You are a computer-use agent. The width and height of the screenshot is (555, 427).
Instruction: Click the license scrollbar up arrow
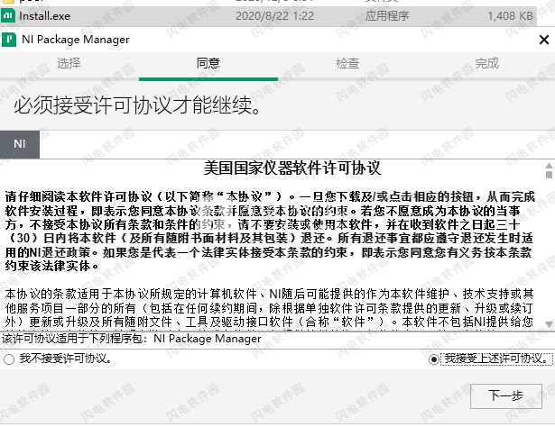[x=549, y=165]
